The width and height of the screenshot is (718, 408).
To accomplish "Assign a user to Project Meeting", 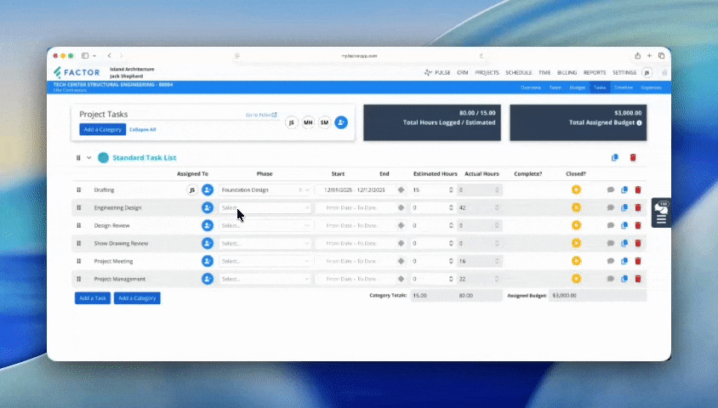I will [208, 261].
